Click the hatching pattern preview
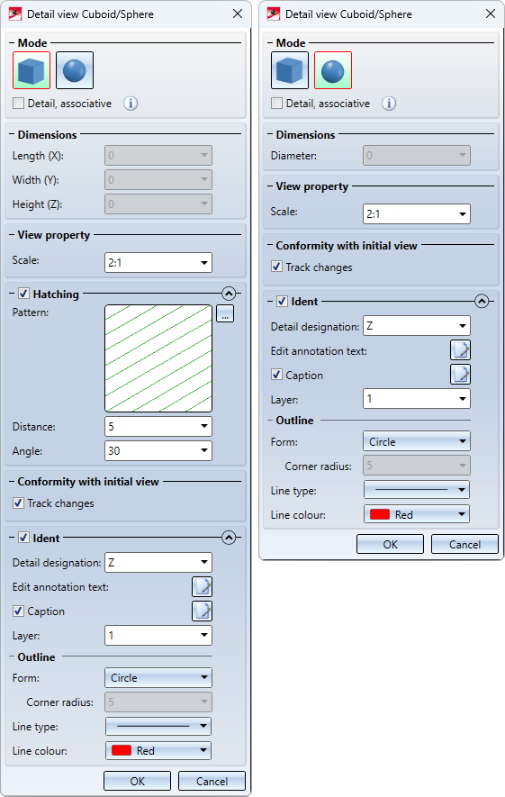This screenshot has height=797, width=505. (x=158, y=358)
